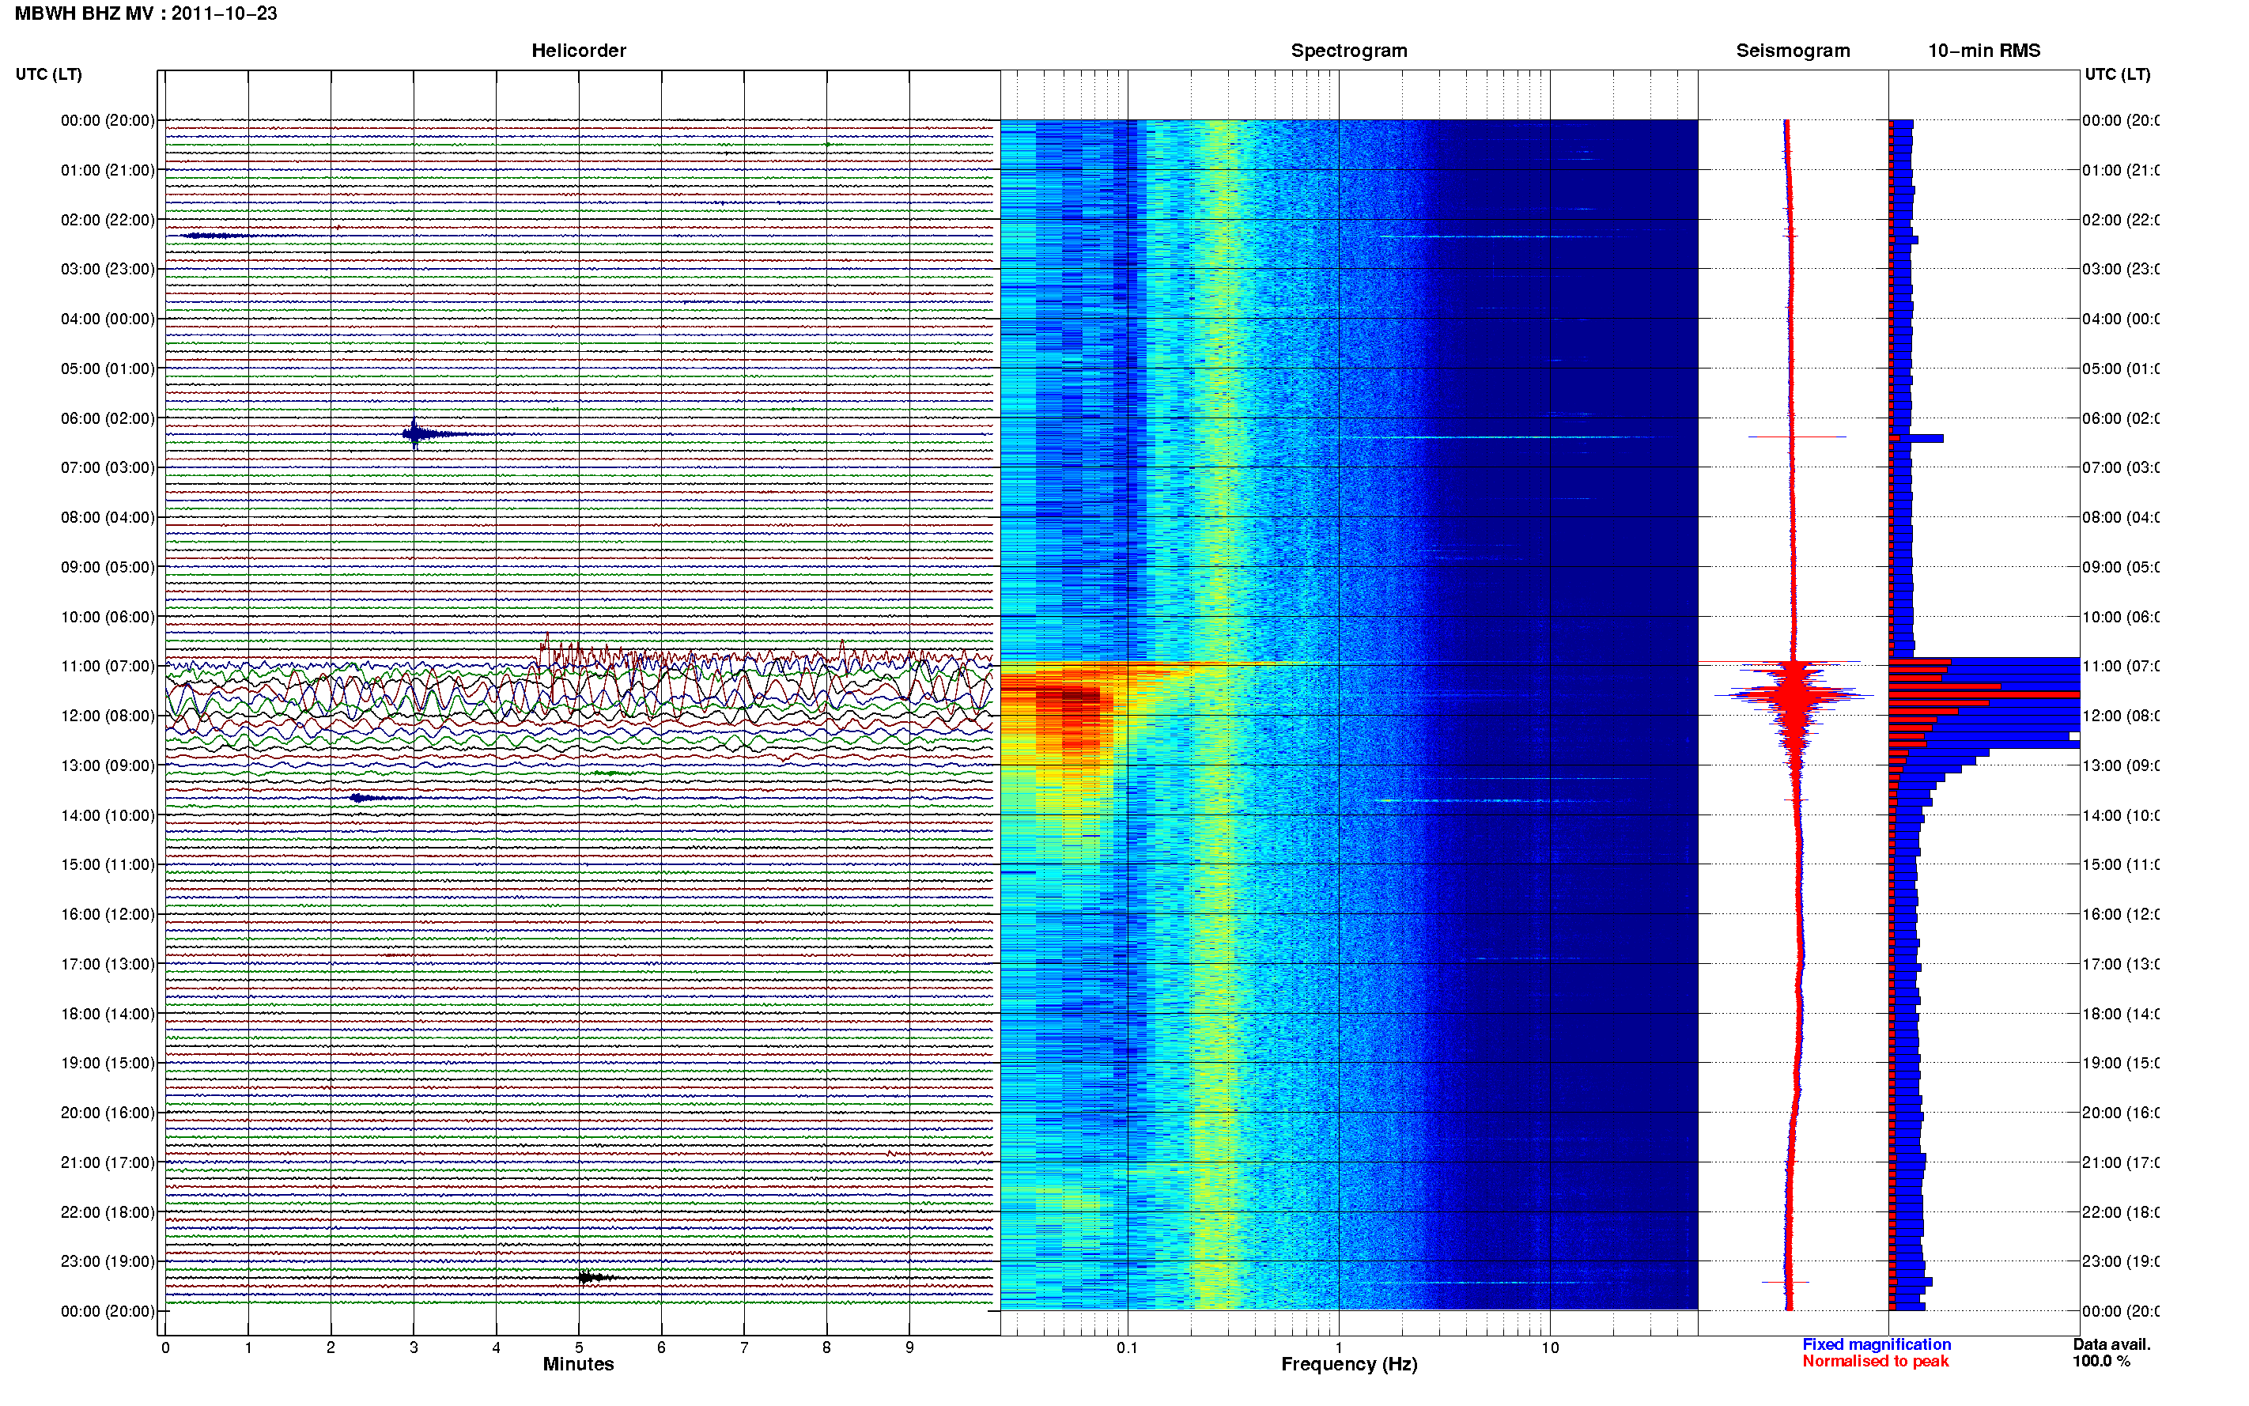This screenshot has height=1406, width=2249.
Task: Select the 'Helicorder' panel heading
Action: tap(578, 51)
